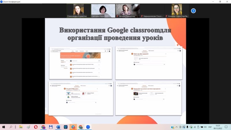
Task: Open clock and date 09.12.2022
Action: 218,127
